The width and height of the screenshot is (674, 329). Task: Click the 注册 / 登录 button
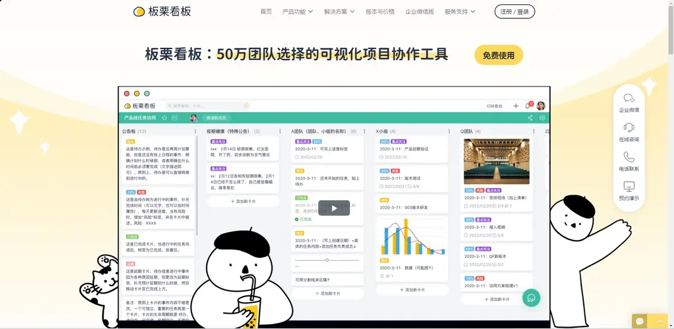point(514,12)
